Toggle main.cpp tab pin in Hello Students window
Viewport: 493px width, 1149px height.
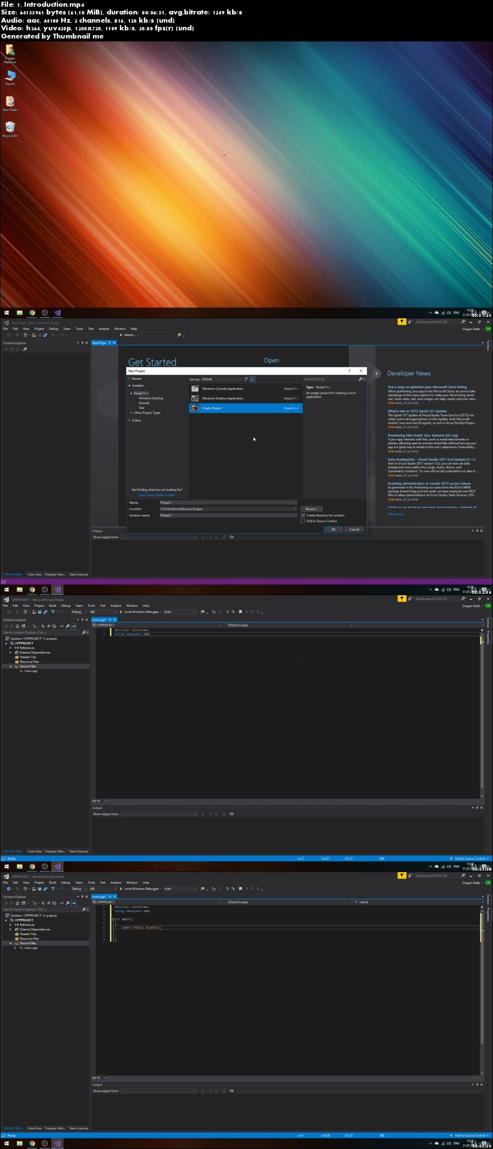pyautogui.click(x=110, y=897)
